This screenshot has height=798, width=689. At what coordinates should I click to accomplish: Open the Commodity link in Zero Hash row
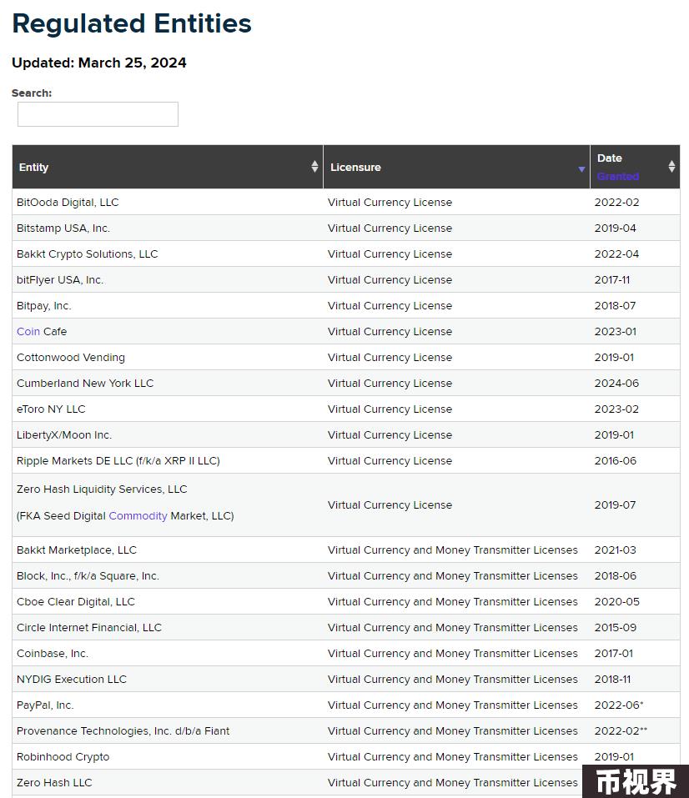pos(138,515)
